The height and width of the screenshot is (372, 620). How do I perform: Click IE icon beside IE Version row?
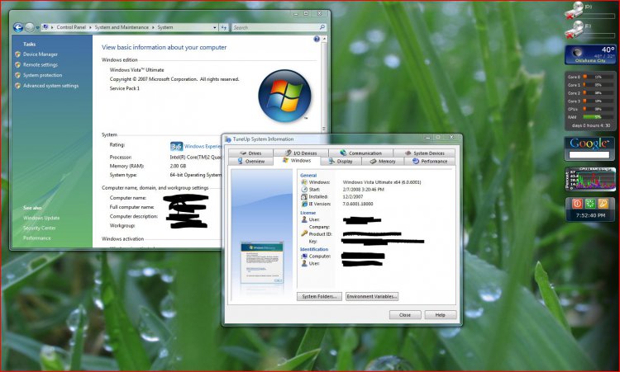pyautogui.click(x=304, y=204)
